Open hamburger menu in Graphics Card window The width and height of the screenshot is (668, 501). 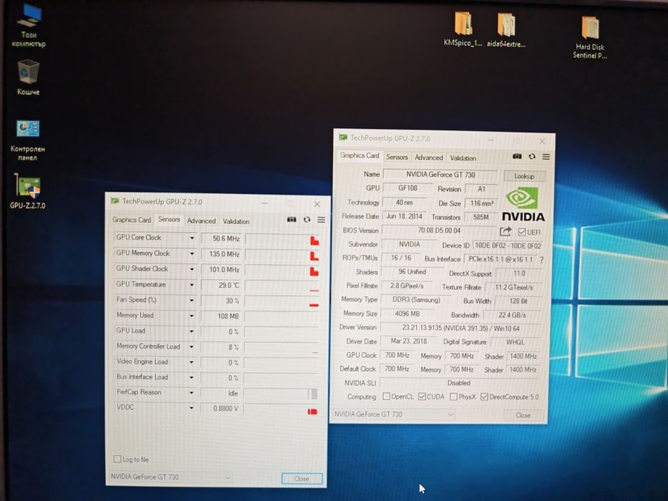546,157
